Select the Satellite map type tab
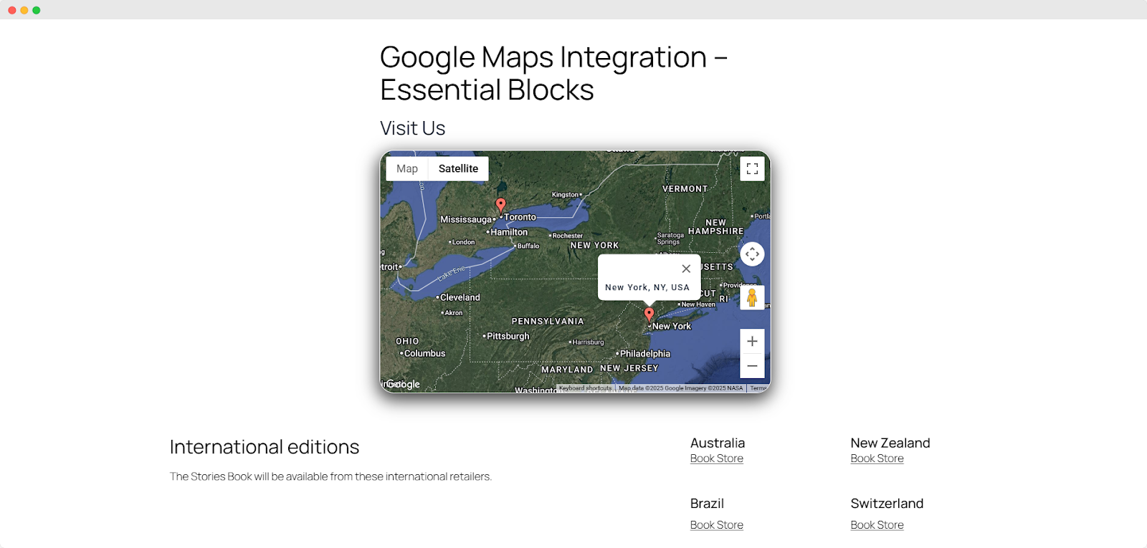Screen dimensions: 1147x548 pos(458,169)
